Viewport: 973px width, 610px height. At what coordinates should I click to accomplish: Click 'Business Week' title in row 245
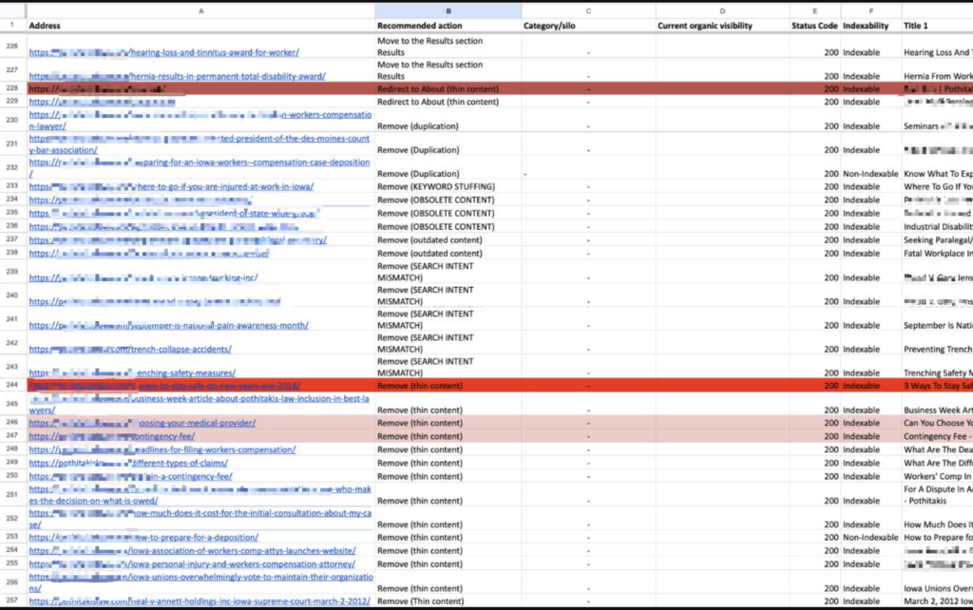938,410
